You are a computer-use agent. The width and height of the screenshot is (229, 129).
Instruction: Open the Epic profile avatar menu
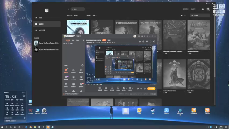coord(208,9)
